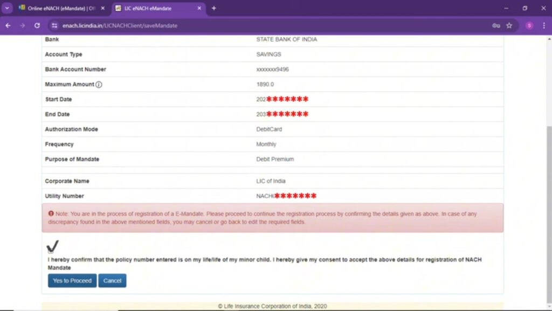Click the Frequency label

tap(59, 144)
